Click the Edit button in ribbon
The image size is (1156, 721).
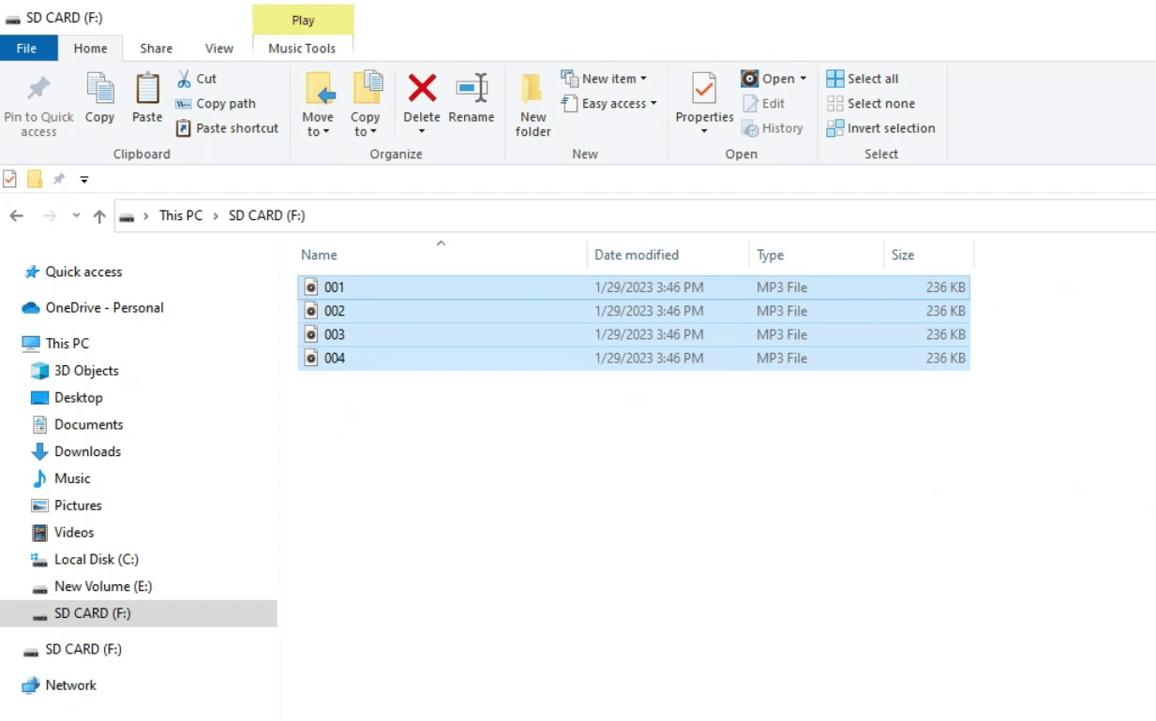coord(764,104)
